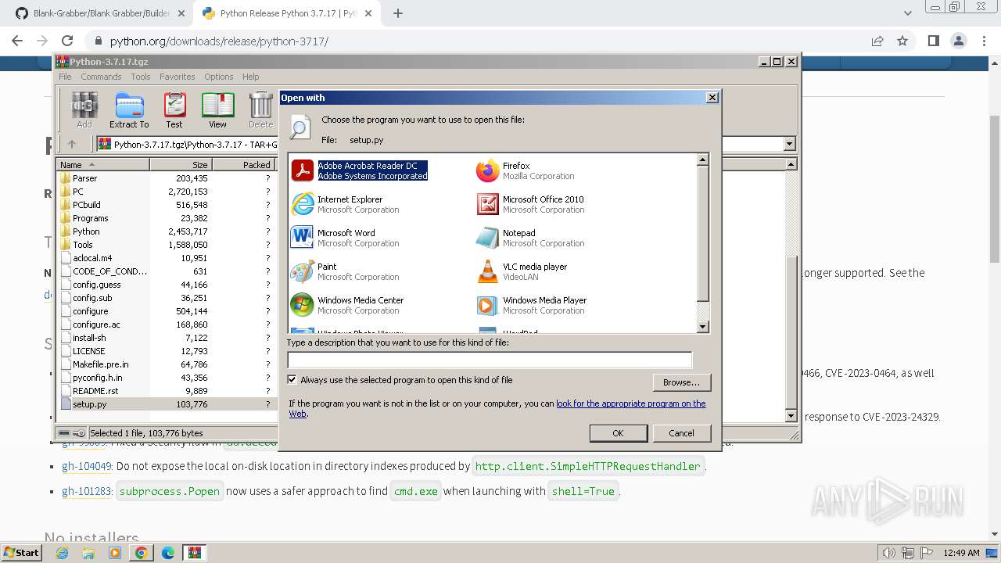This screenshot has width=1001, height=563.
Task: Pick Windows Media Player program
Action: pyautogui.click(x=532, y=305)
